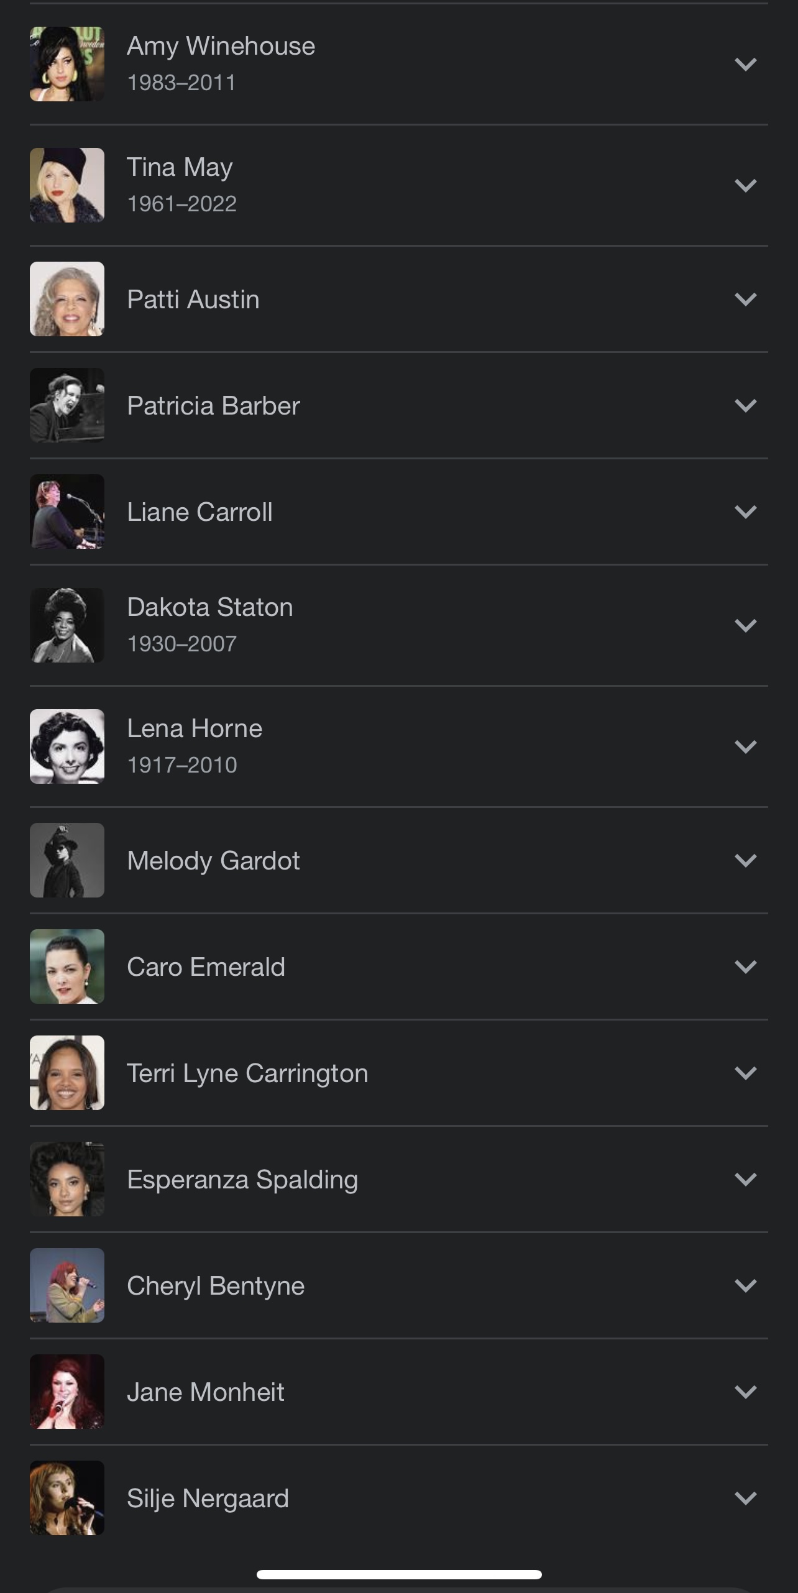
Task: Tap the Lena Horne expand chevron
Action: (x=745, y=746)
